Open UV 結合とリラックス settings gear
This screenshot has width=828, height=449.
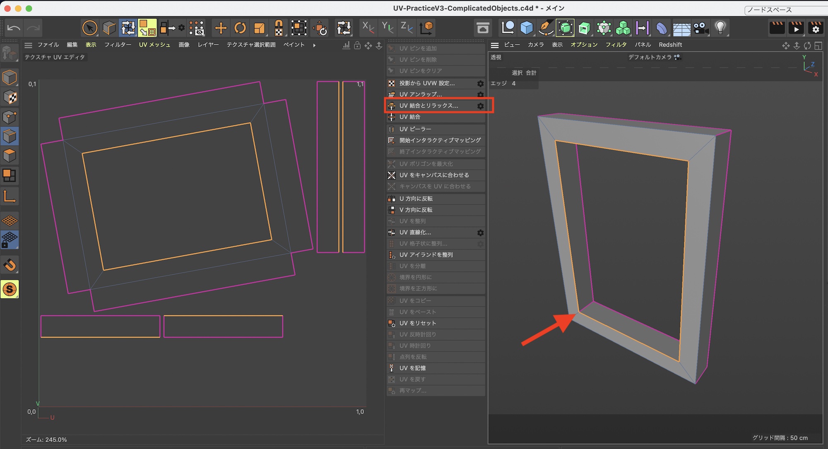coord(480,106)
